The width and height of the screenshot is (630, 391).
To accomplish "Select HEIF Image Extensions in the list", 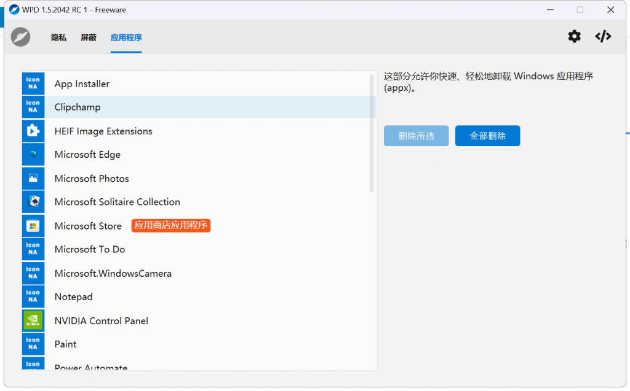I will (x=199, y=131).
